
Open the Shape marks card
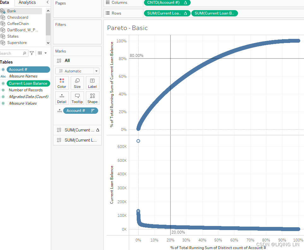coord(92,98)
